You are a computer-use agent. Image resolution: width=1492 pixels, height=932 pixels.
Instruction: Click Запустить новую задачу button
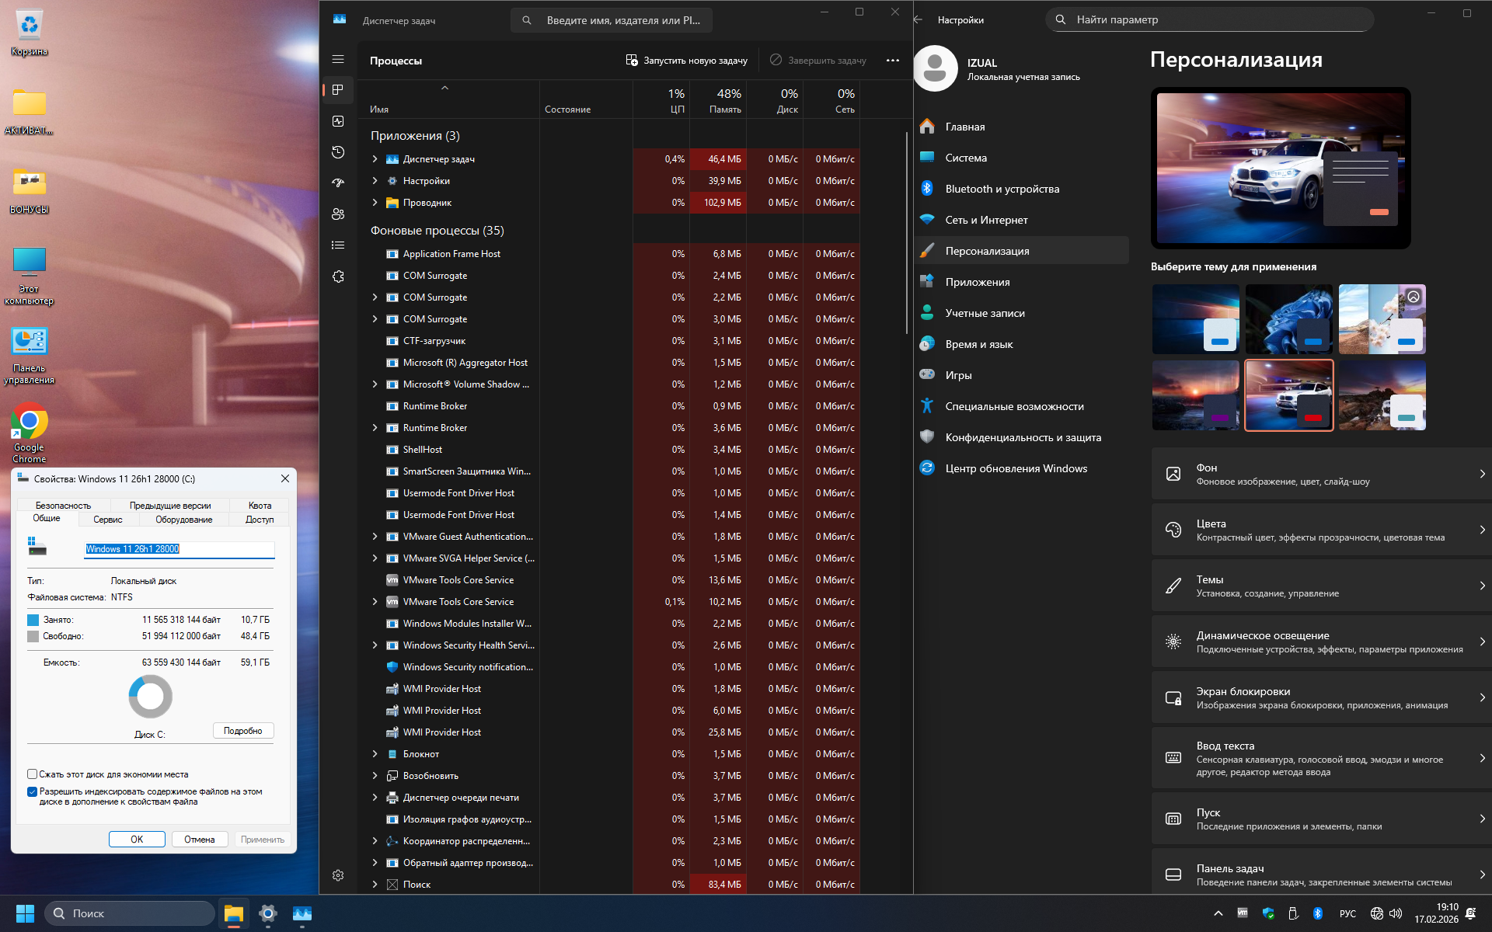687,61
